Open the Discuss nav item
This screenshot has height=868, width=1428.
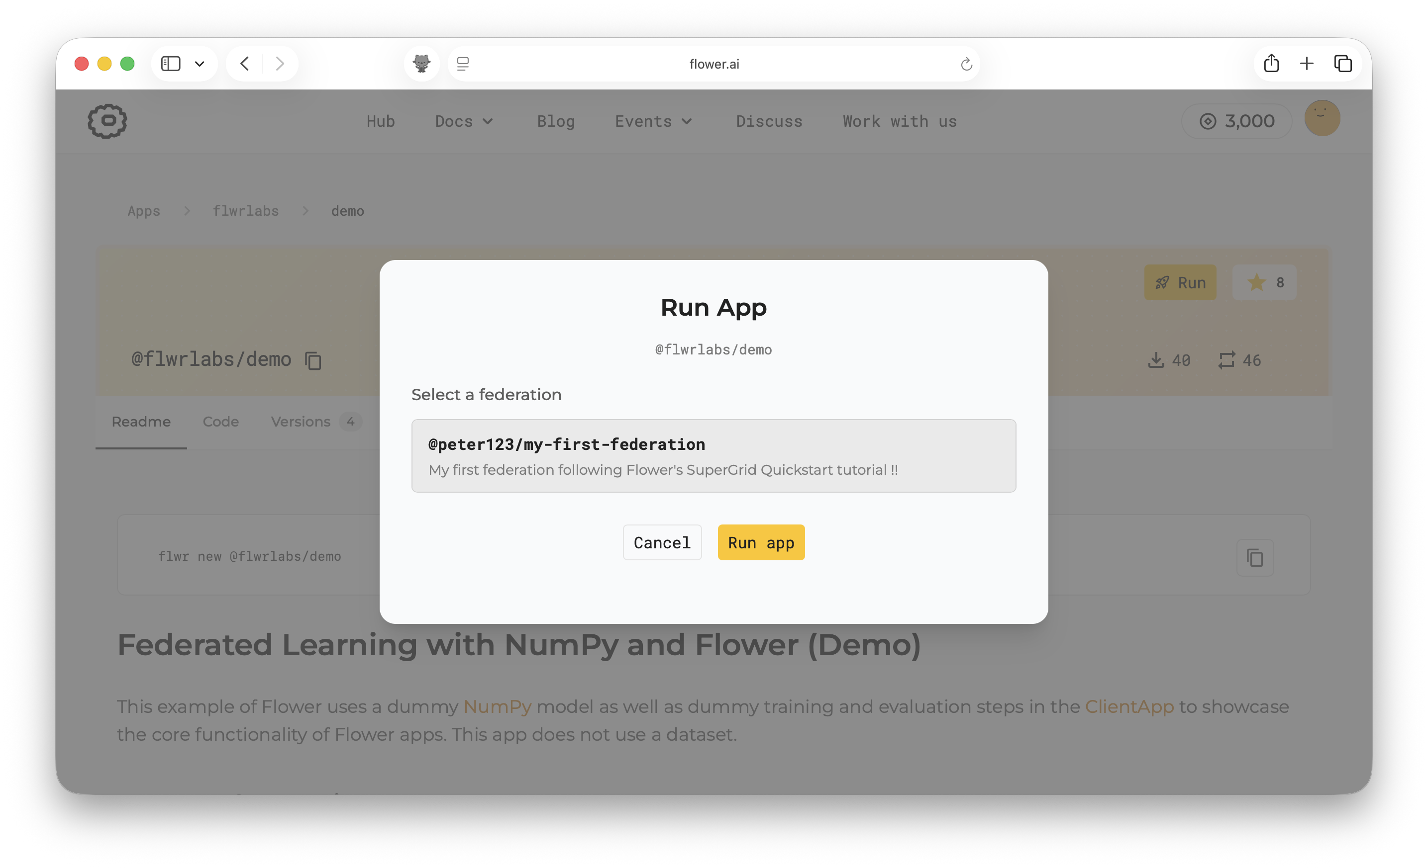coord(769,121)
